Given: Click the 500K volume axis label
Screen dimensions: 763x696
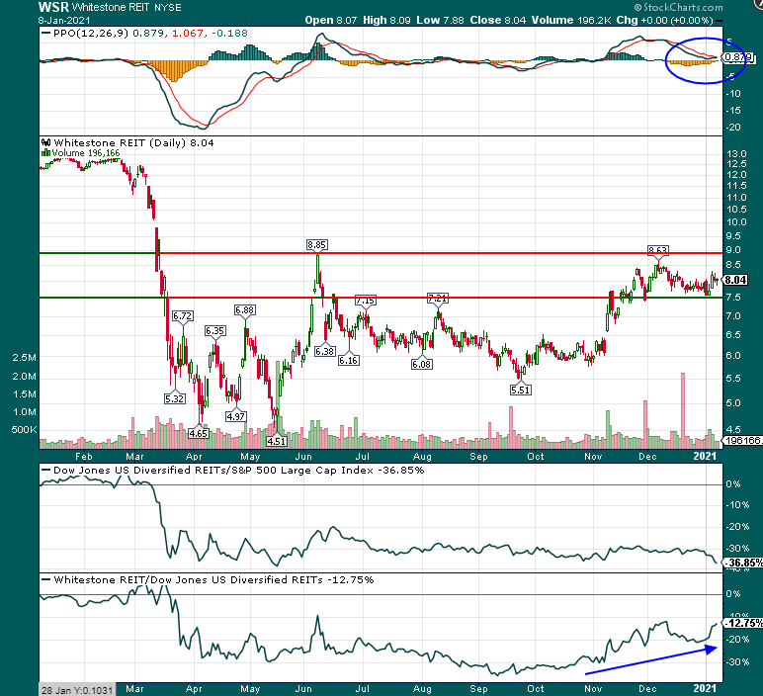Looking at the screenshot, I should (x=25, y=430).
